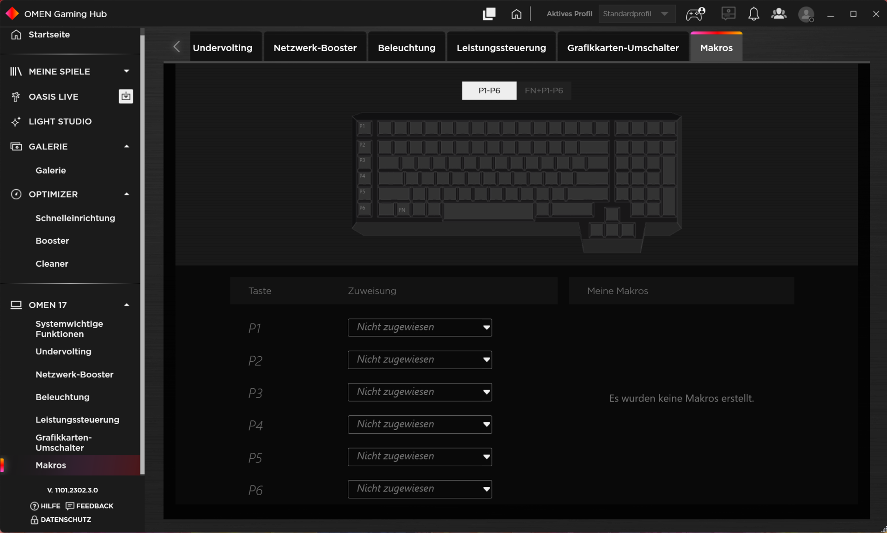
Task: Open the stacked windows icon in the title bar
Action: (x=489, y=14)
